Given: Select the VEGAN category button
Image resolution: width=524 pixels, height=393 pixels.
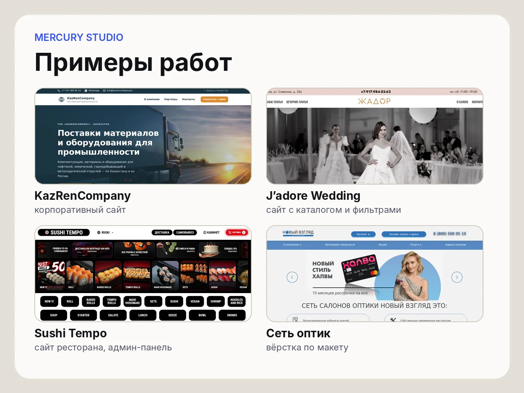Looking at the screenshot, I should pyautogui.click(x=195, y=301).
